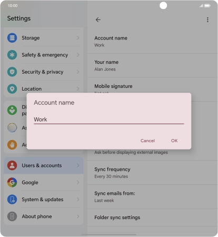Tap the Storage icon in settings list
Screen dimensions: 218x237
(12, 38)
